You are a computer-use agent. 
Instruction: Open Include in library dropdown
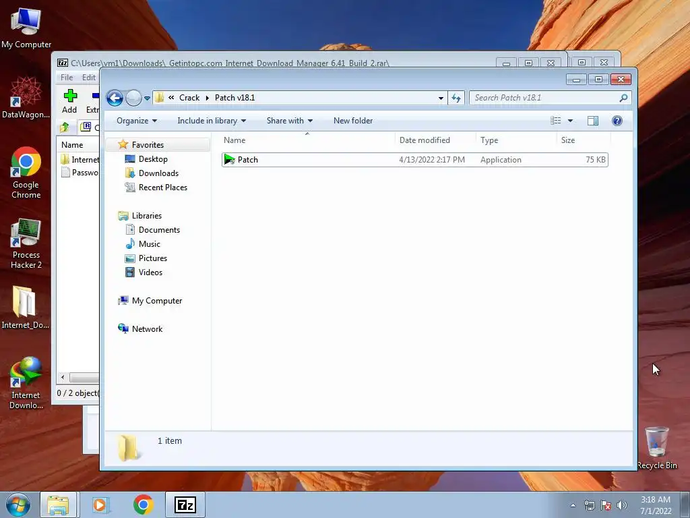212,121
